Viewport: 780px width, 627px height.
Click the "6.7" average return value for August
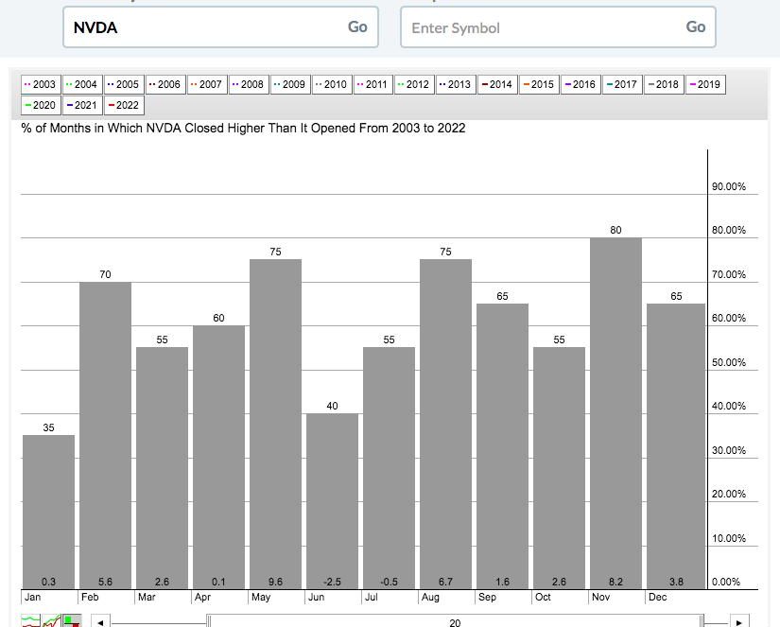(x=445, y=582)
